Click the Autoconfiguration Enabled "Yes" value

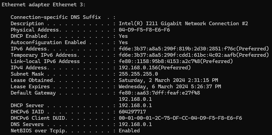point(123,42)
